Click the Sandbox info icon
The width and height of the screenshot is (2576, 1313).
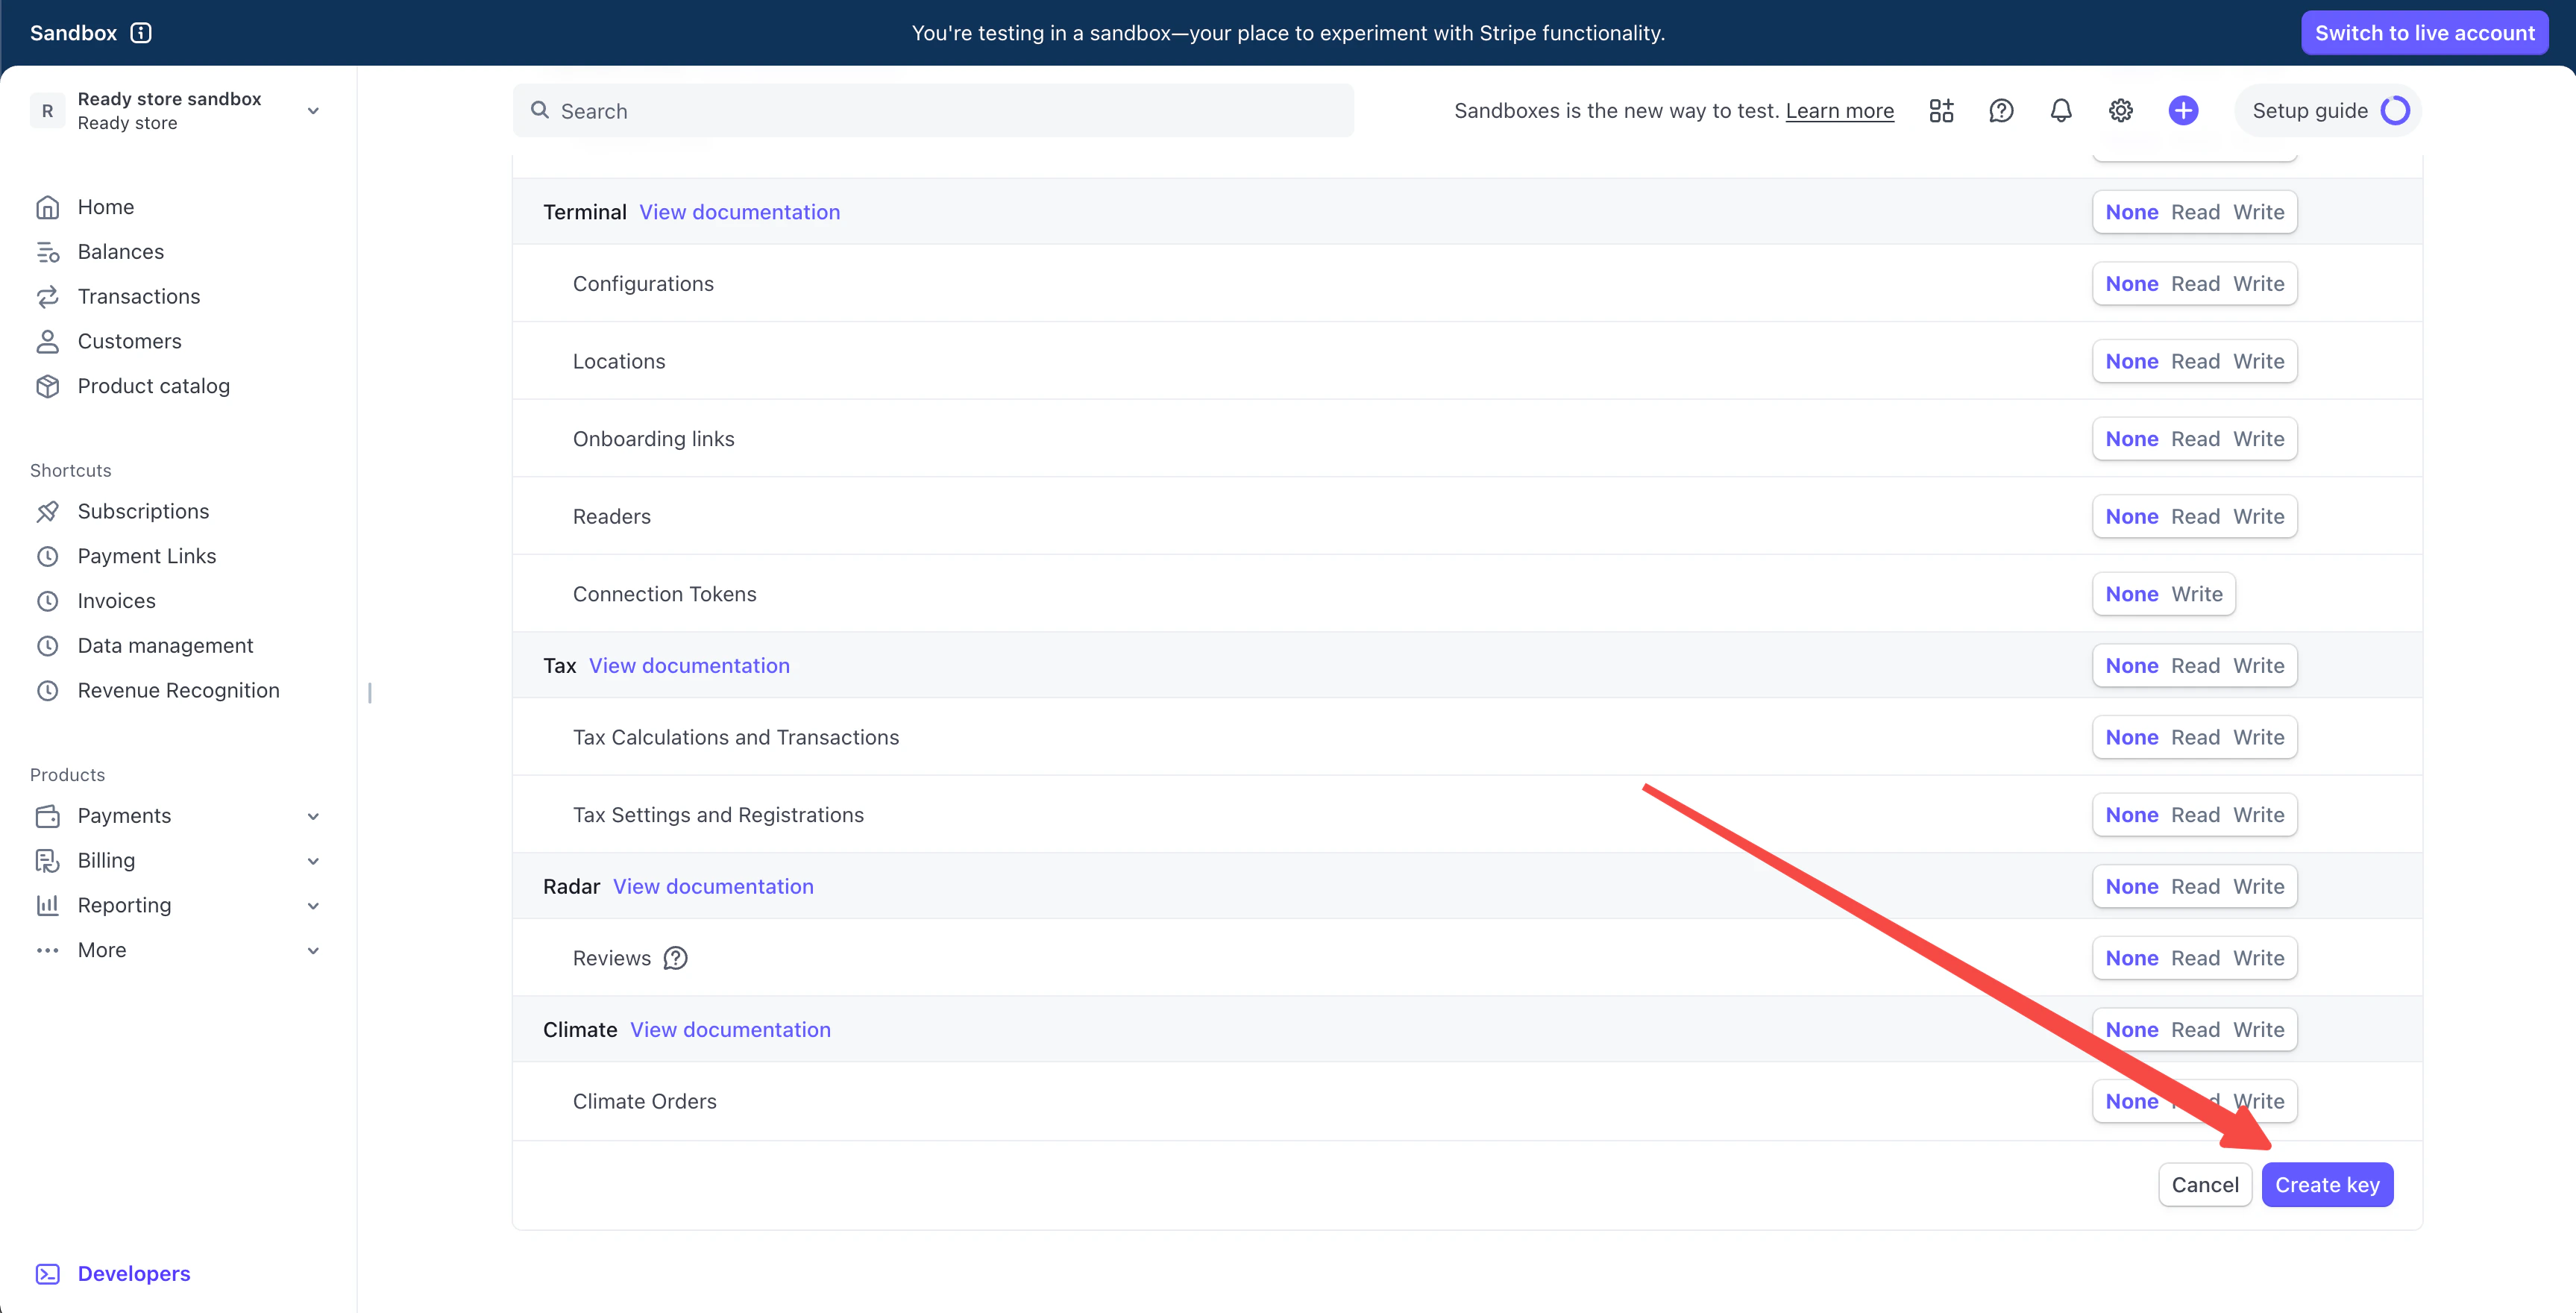point(141,33)
